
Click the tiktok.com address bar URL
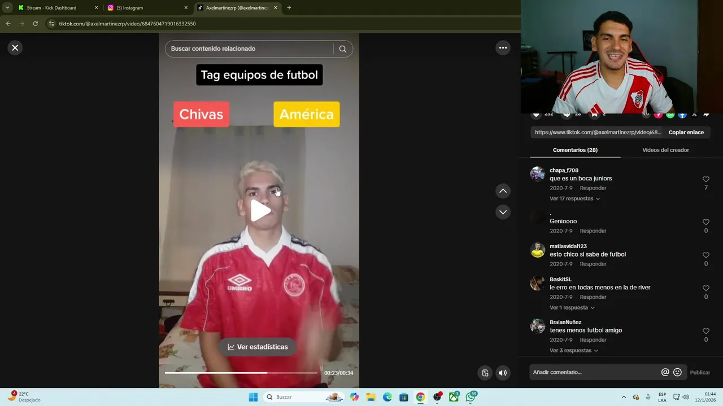click(x=128, y=24)
